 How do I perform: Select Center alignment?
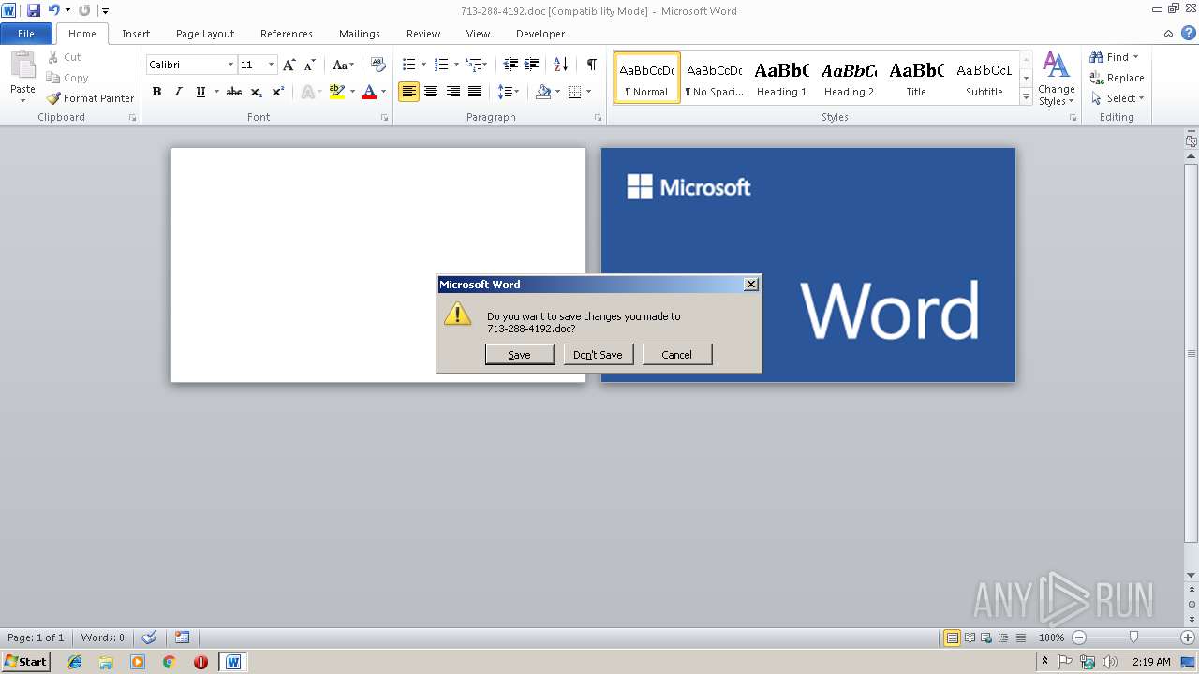tap(431, 92)
